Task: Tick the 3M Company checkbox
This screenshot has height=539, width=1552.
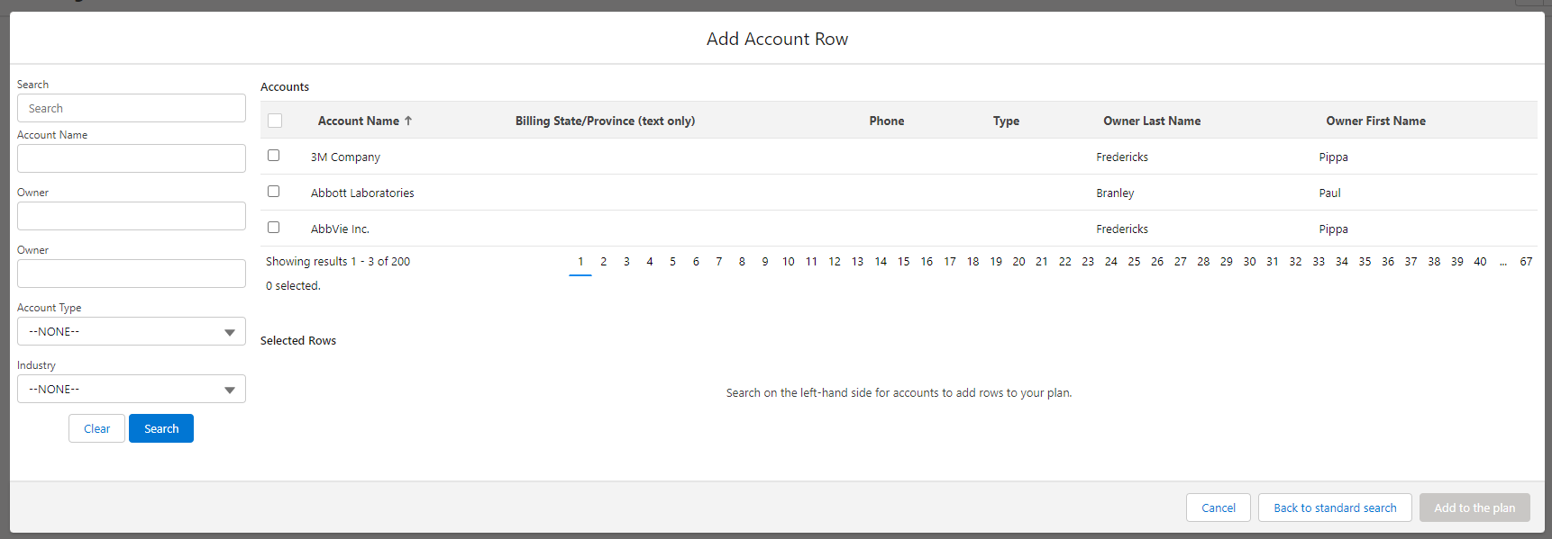Action: click(274, 156)
